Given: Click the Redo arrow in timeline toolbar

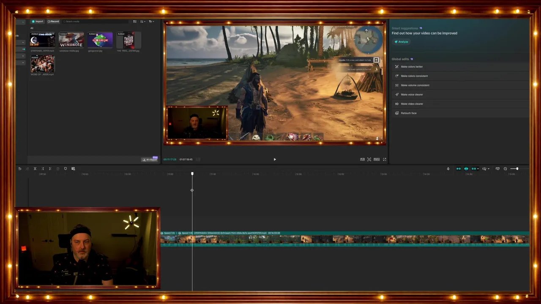Looking at the screenshot, I should pos(27,169).
